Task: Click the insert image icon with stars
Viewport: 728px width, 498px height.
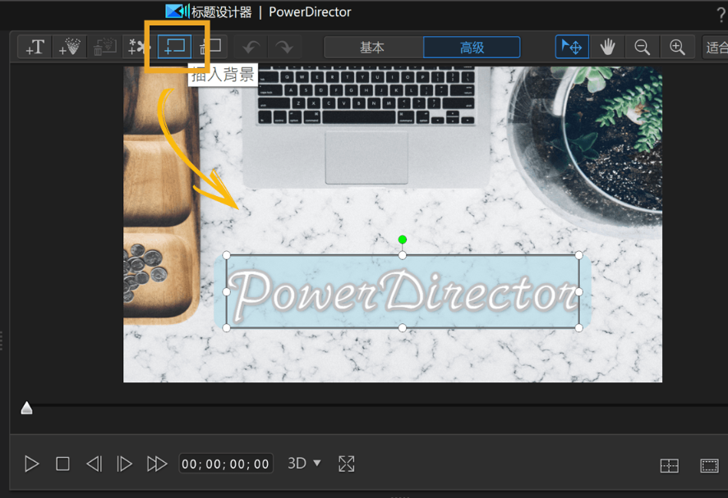Action: point(139,47)
